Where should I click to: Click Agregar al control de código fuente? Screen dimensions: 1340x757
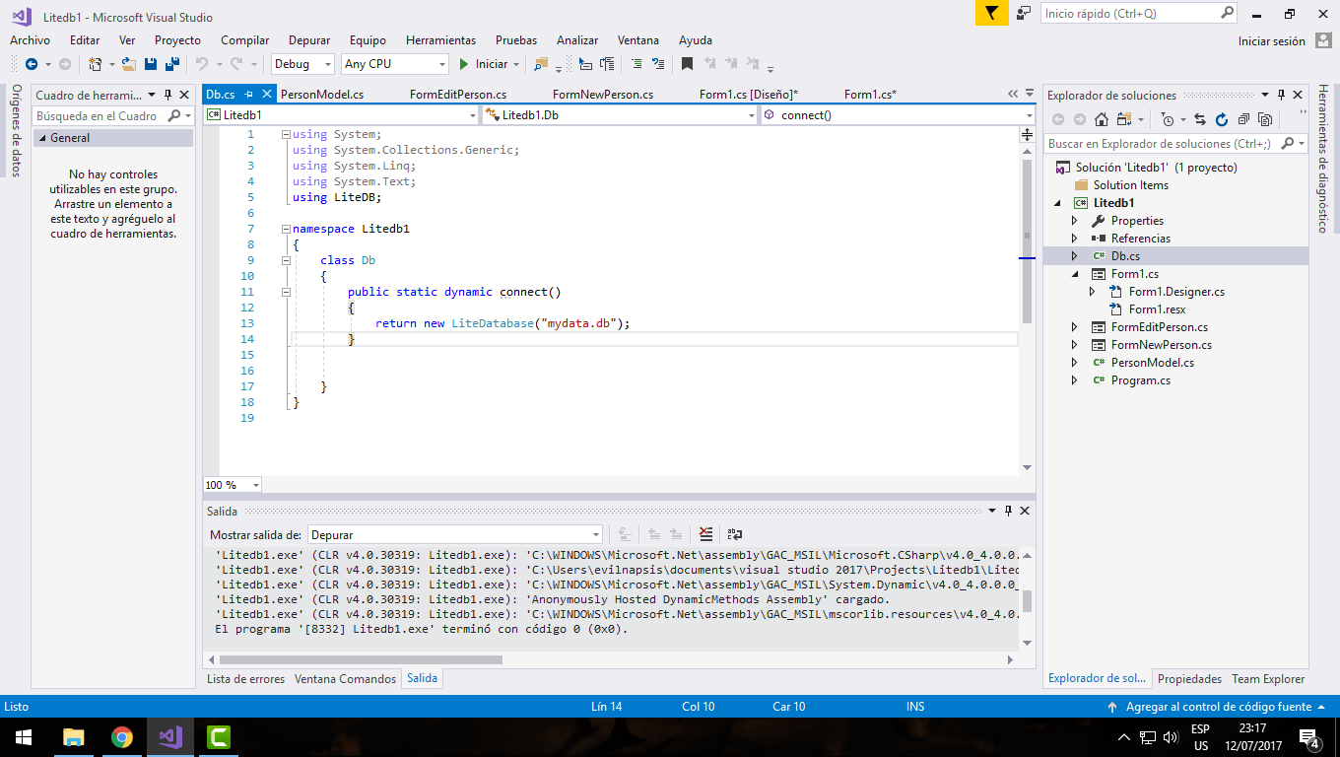point(1220,706)
